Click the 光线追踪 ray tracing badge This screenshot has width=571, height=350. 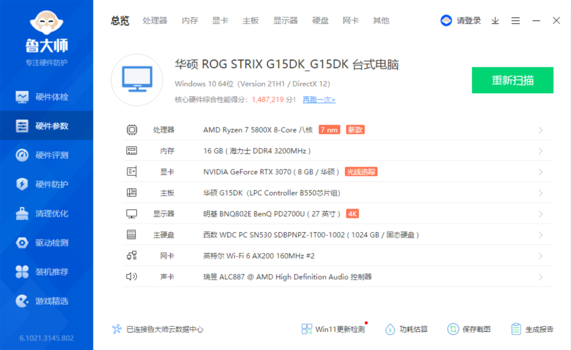click(x=361, y=172)
